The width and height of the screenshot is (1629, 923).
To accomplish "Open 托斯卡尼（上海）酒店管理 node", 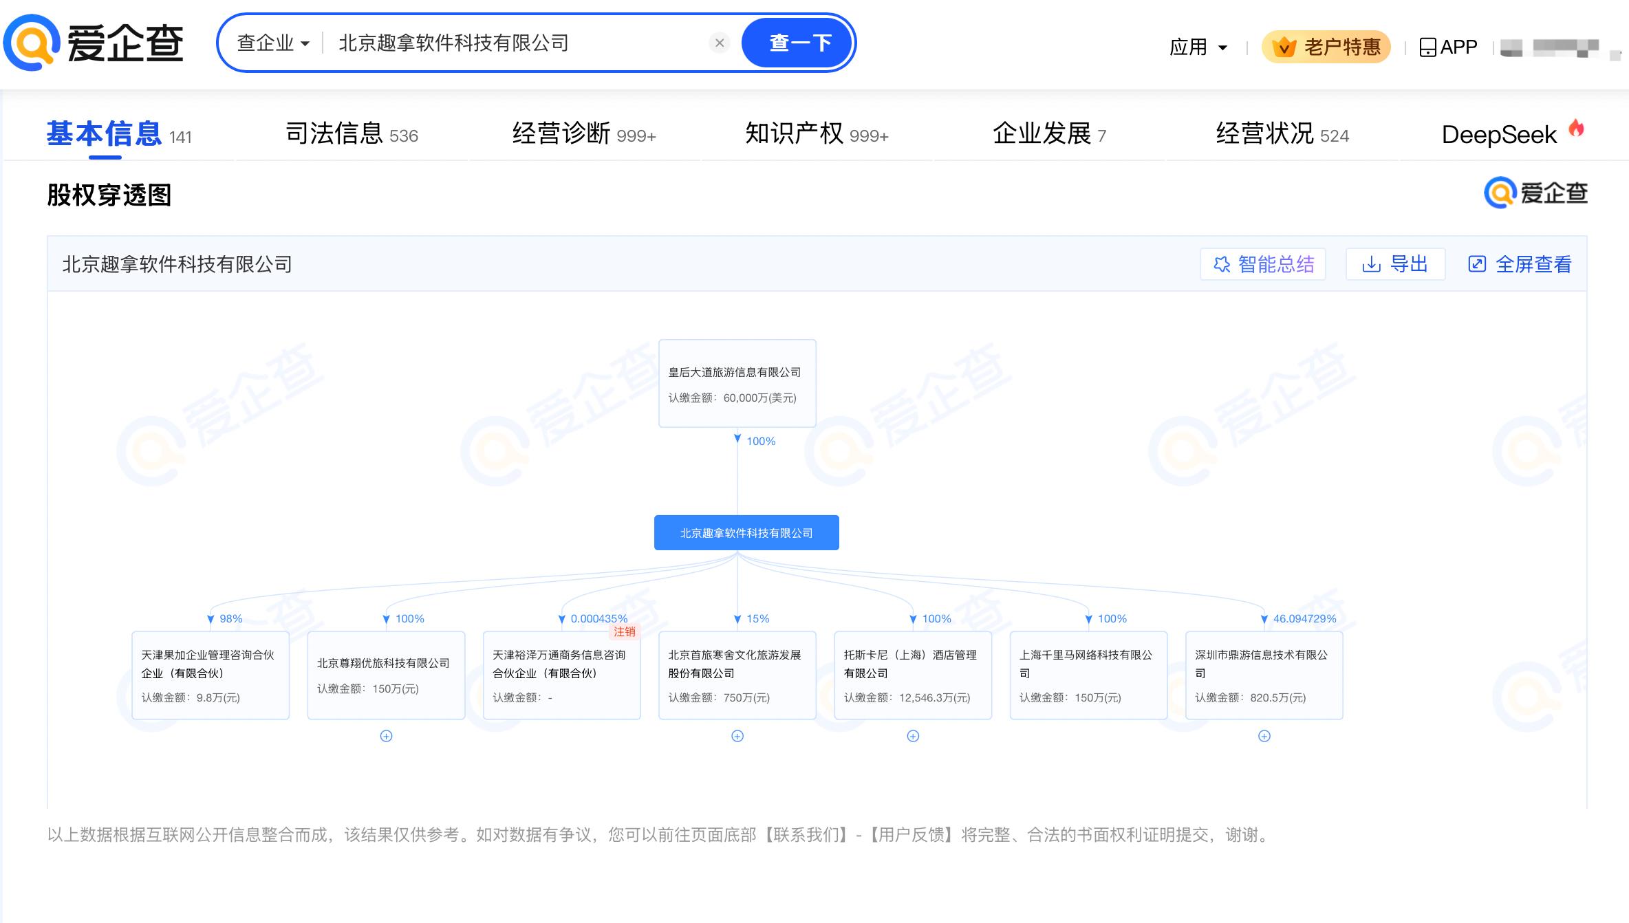I will click(x=913, y=675).
